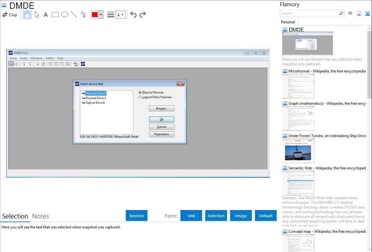Open the Tools menu in DMDE
The height and width of the screenshot is (252, 372).
point(24,58)
